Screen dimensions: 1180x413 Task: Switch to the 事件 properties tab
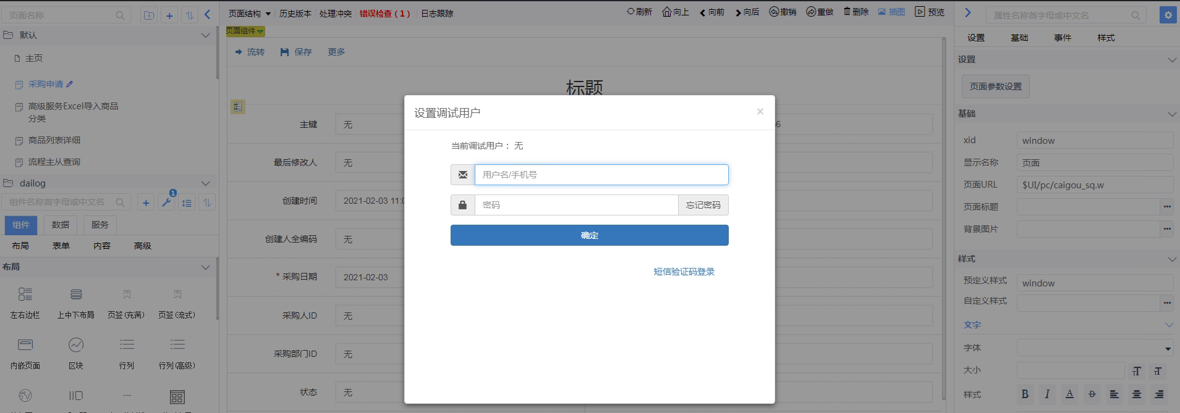[x=1063, y=38]
